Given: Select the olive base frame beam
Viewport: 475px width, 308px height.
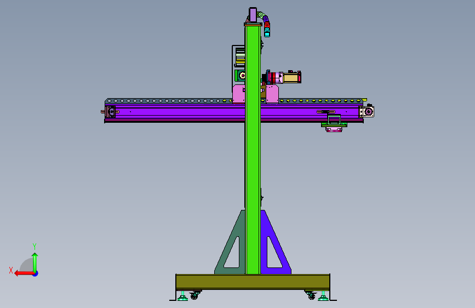Looking at the screenshot, I should pyautogui.click(x=253, y=282).
